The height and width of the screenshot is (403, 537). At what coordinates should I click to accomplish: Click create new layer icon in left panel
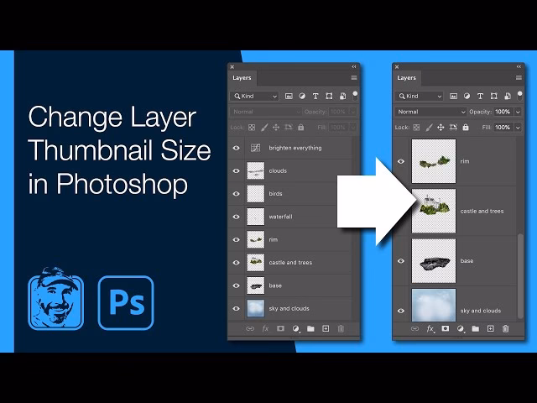click(326, 329)
